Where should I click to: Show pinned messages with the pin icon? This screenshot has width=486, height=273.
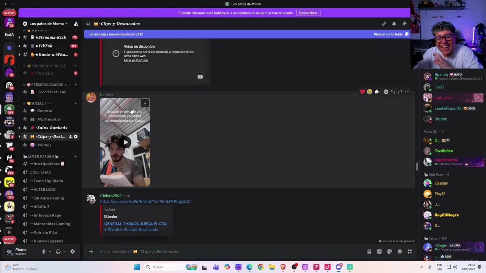(404, 24)
